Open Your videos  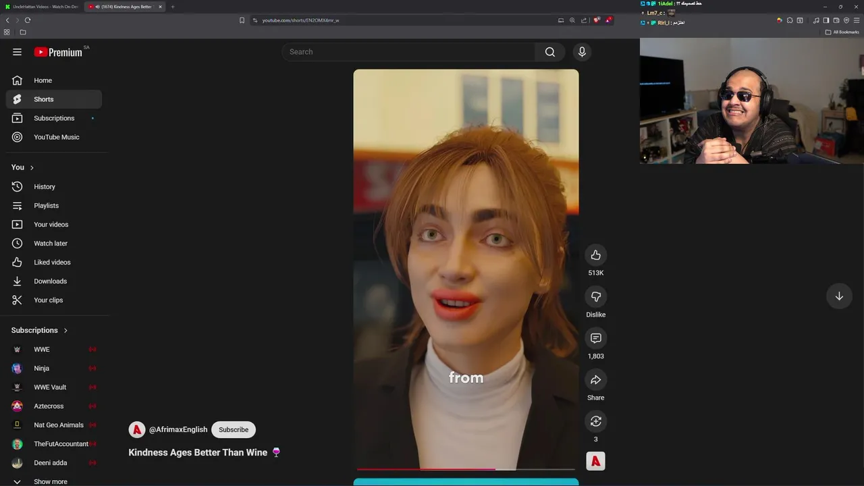pyautogui.click(x=54, y=225)
